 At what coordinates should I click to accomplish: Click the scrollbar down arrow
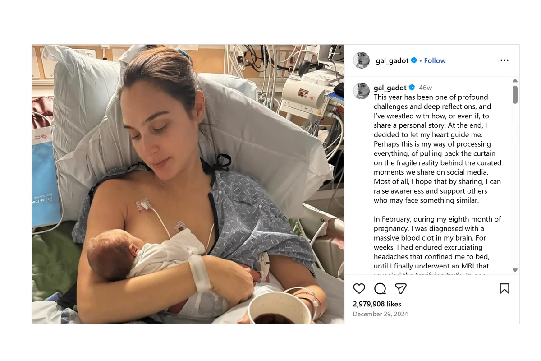tap(515, 270)
